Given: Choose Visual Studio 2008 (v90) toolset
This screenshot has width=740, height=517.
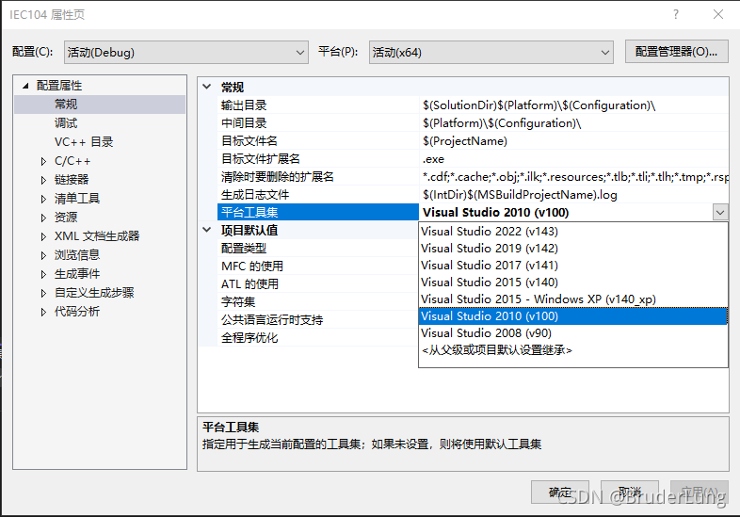Looking at the screenshot, I should click(573, 333).
